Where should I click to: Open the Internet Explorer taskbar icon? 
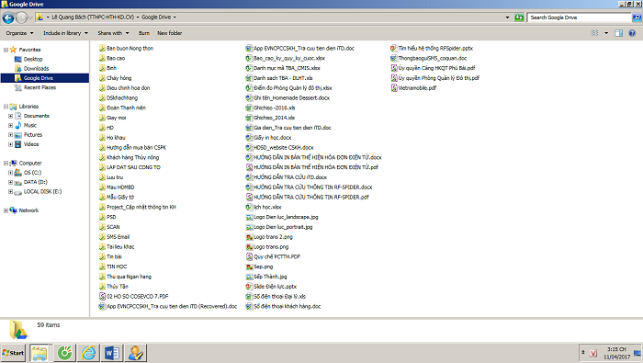(88, 353)
